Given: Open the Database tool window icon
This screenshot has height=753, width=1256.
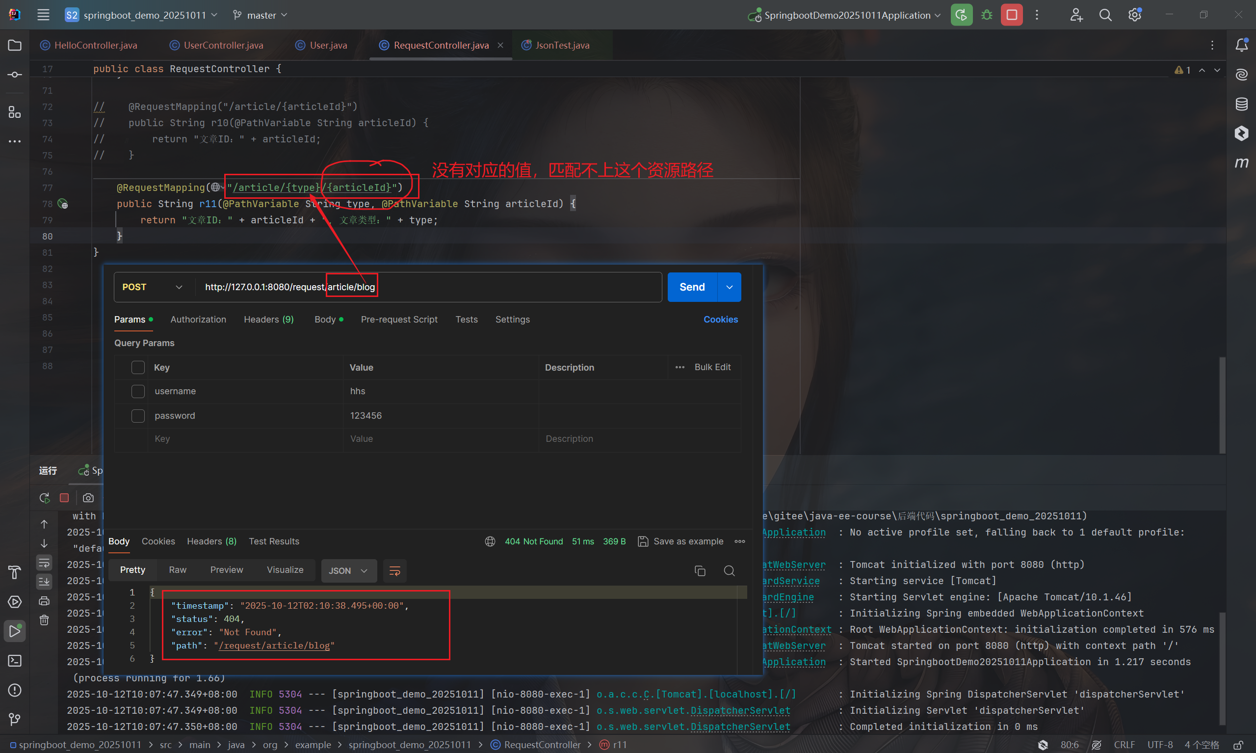Looking at the screenshot, I should [1241, 105].
